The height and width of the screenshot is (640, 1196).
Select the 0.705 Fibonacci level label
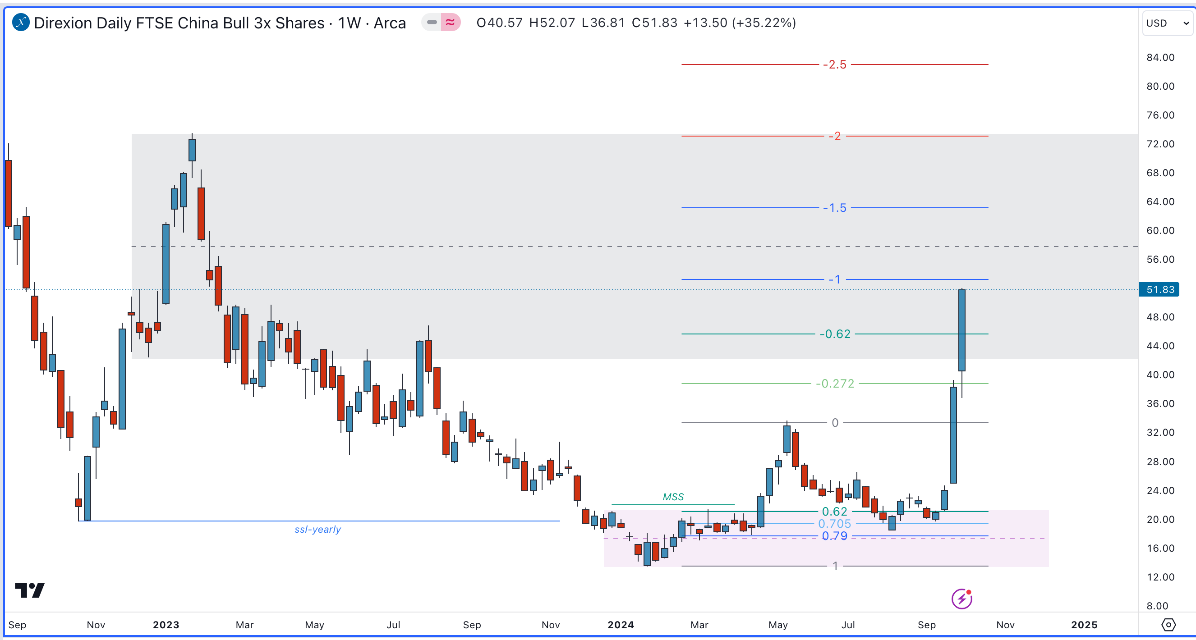click(x=835, y=524)
